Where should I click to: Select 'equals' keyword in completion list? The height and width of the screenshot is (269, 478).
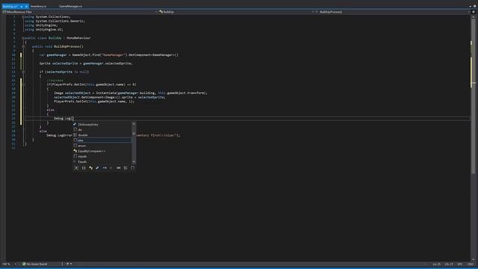(x=102, y=156)
